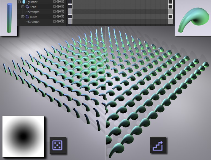Select the Strength label under Bend
The image size is (211, 160).
(34, 12)
